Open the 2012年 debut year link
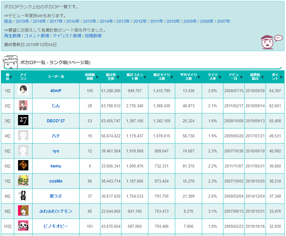286x236 pixels. 140,21
